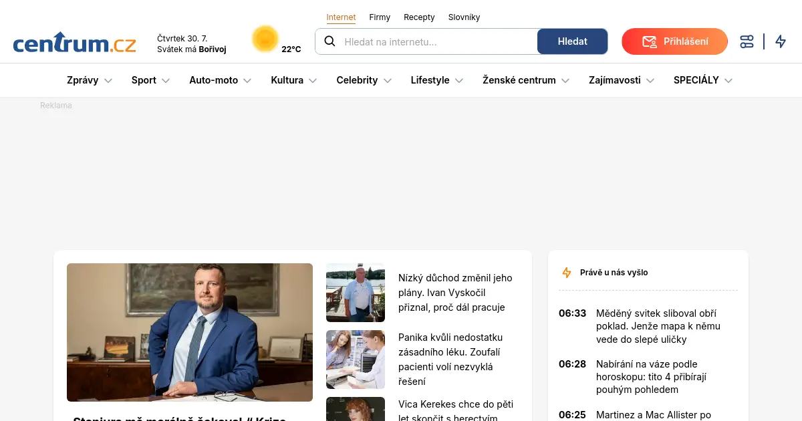802x421 pixels.
Task: Expand the Zajímavosti menu chevron
Action: click(x=650, y=81)
